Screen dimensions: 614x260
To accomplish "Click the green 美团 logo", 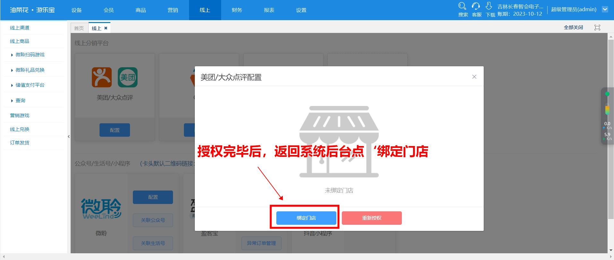I will pyautogui.click(x=127, y=77).
